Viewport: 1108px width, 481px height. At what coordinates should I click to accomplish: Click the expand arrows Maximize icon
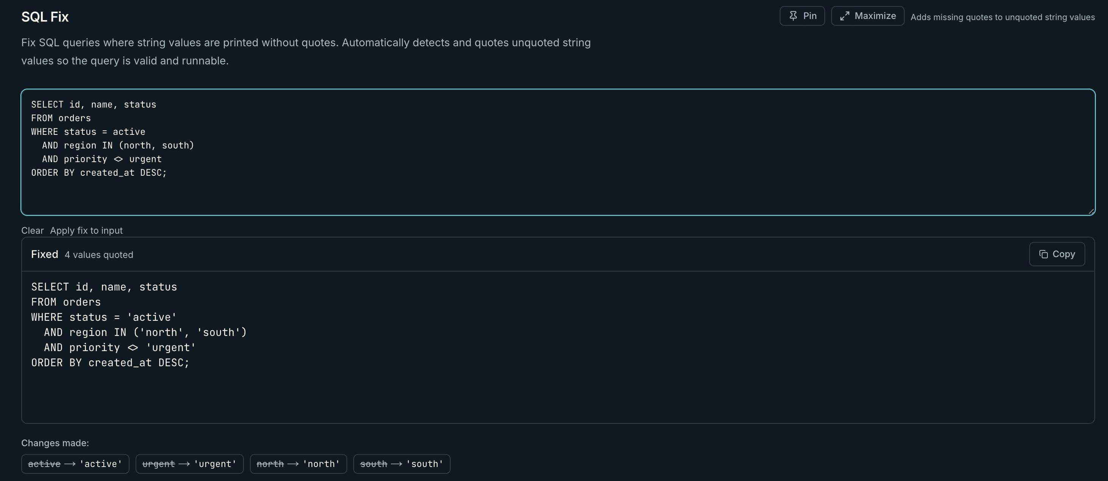844,16
